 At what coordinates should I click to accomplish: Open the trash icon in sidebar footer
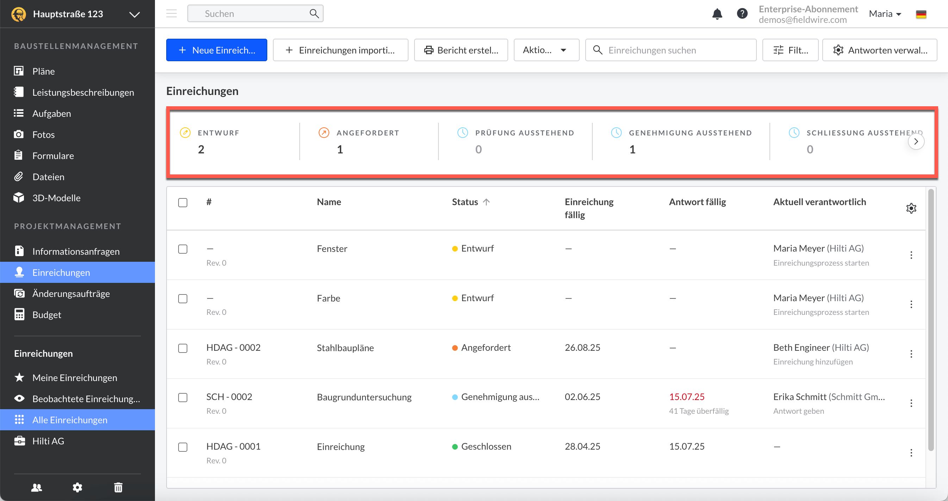coord(118,487)
